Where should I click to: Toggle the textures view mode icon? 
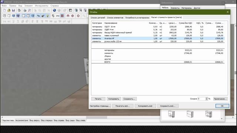18,16
